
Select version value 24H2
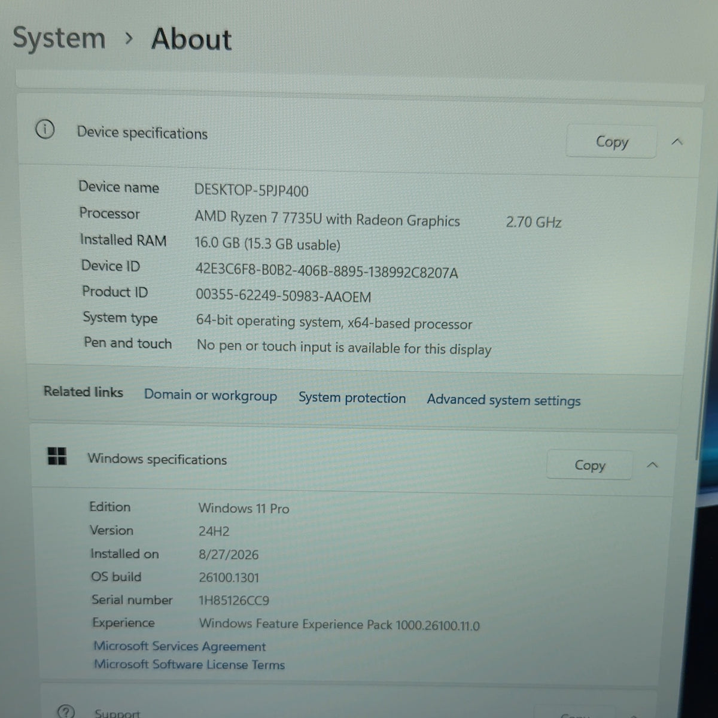214,531
